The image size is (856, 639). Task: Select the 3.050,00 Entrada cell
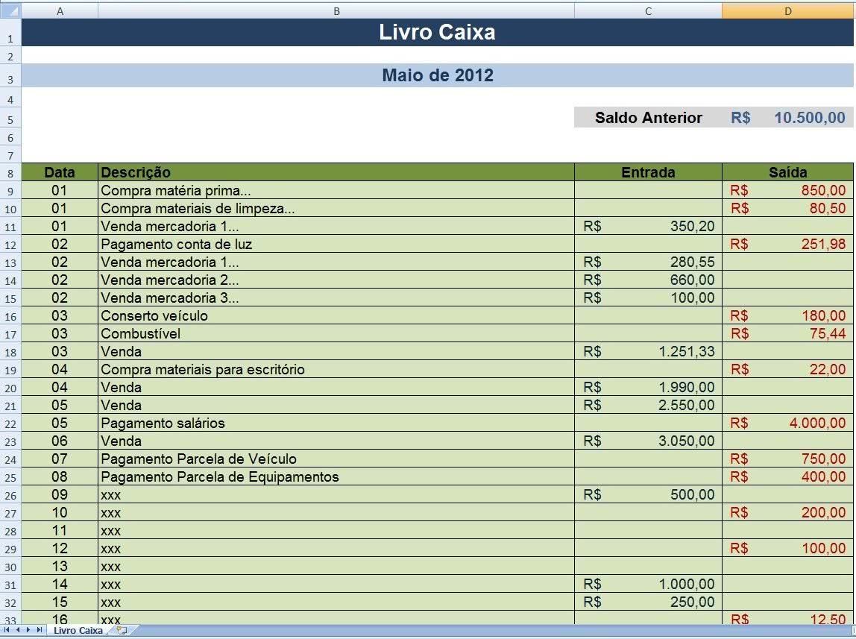point(648,441)
